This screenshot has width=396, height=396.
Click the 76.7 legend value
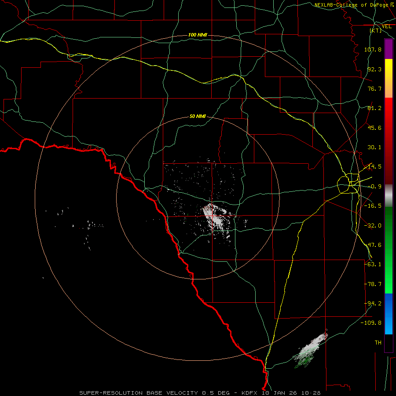click(374, 88)
